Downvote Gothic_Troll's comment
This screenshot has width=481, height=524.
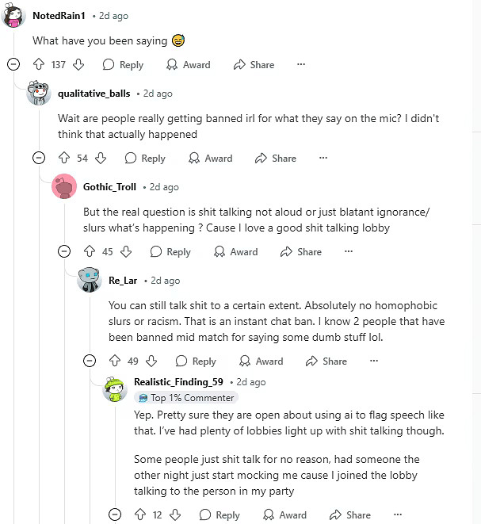pos(126,252)
